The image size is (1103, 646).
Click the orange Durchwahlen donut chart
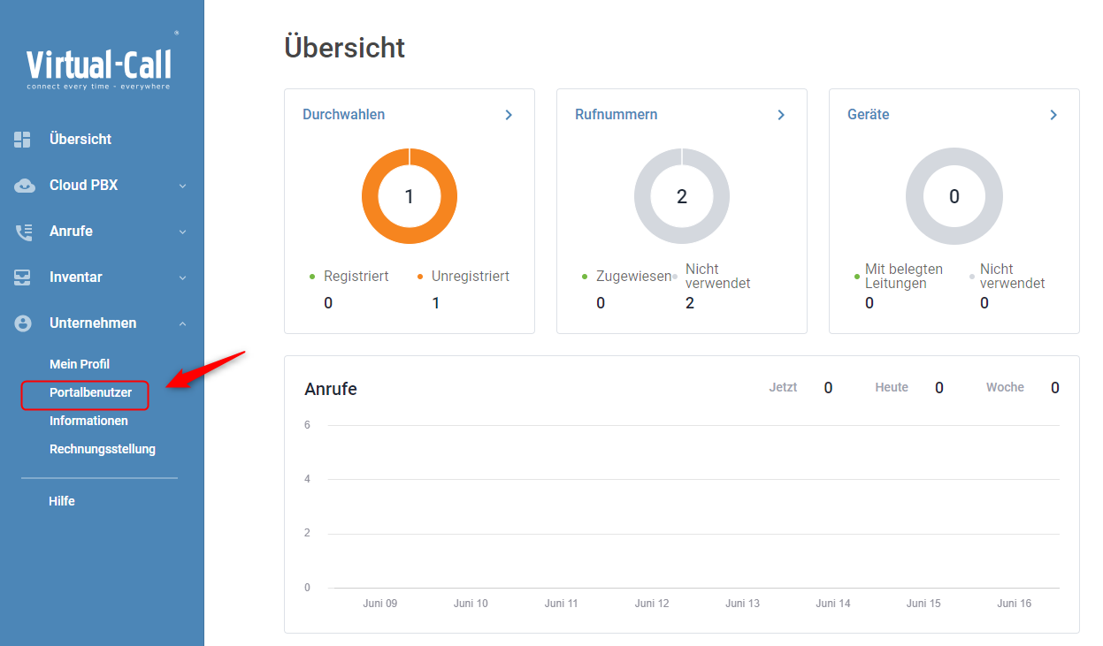(410, 196)
